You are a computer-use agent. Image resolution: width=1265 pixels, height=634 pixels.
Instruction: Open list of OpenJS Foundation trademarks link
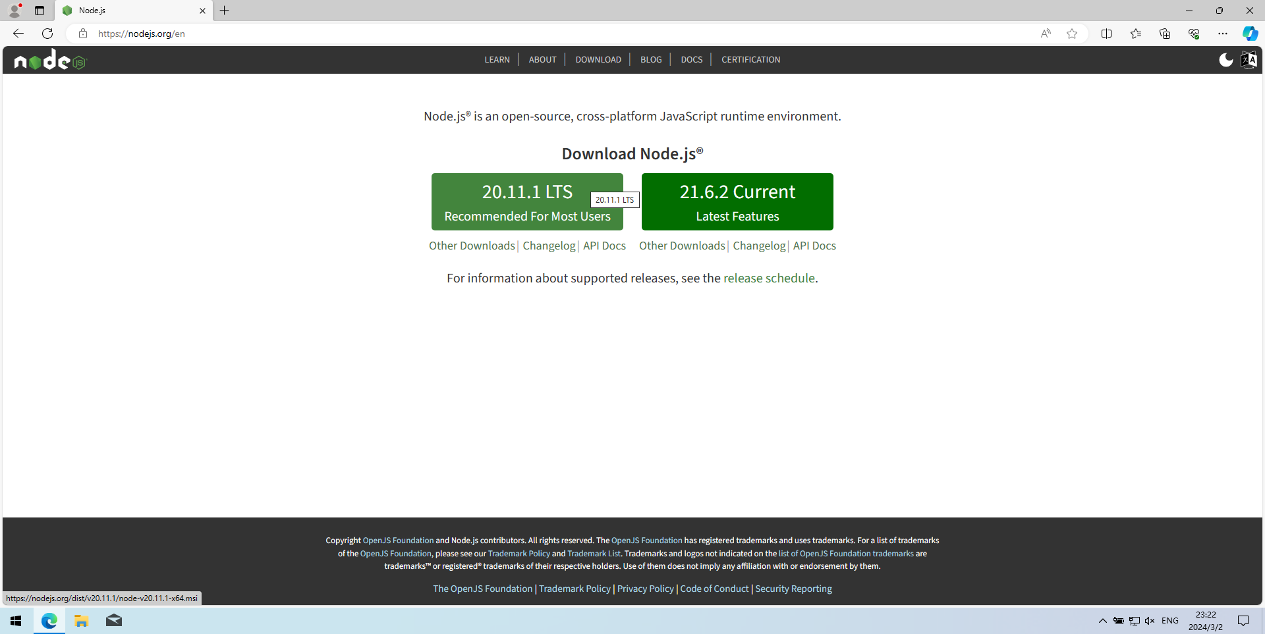click(846, 554)
